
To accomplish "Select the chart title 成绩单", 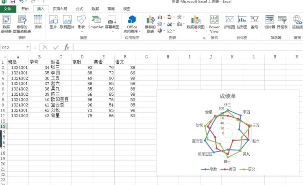I will tap(228, 96).
